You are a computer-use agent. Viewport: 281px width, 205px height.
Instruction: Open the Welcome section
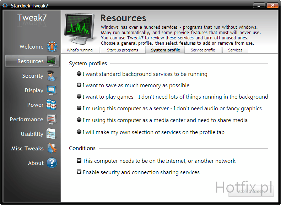point(32,47)
